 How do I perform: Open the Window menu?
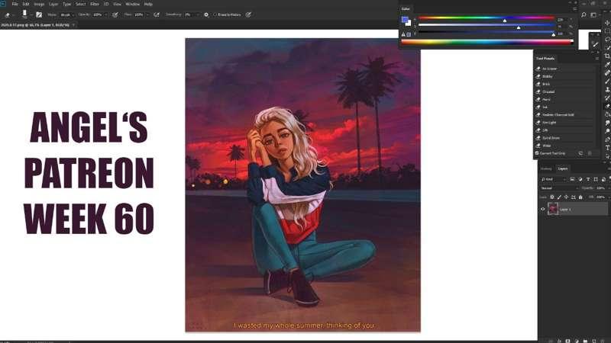pyautogui.click(x=132, y=4)
